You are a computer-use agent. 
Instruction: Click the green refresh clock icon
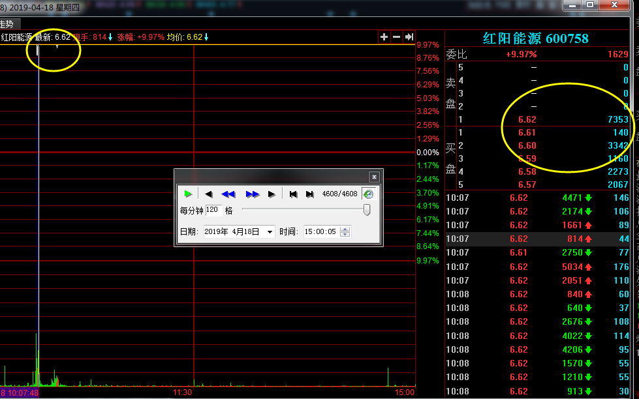(x=368, y=194)
